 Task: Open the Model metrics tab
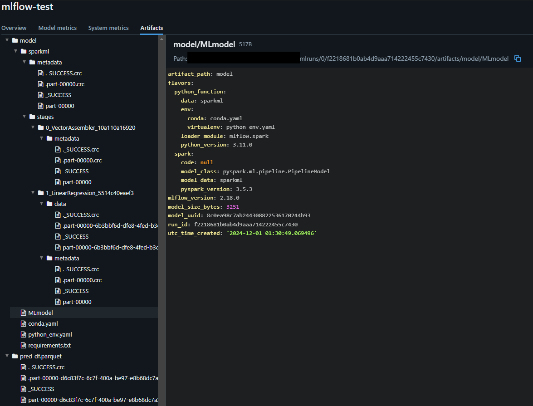point(58,28)
